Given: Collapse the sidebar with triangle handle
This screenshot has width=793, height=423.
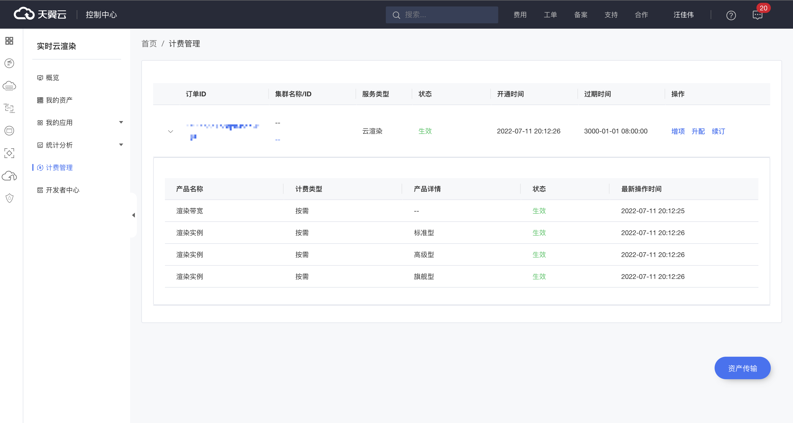Looking at the screenshot, I should pyautogui.click(x=133, y=215).
